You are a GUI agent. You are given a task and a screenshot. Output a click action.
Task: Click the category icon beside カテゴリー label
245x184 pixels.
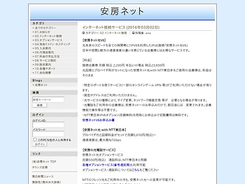[x=83, y=33]
